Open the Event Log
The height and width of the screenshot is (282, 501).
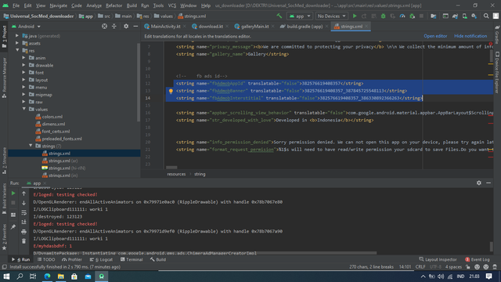pos(477,259)
